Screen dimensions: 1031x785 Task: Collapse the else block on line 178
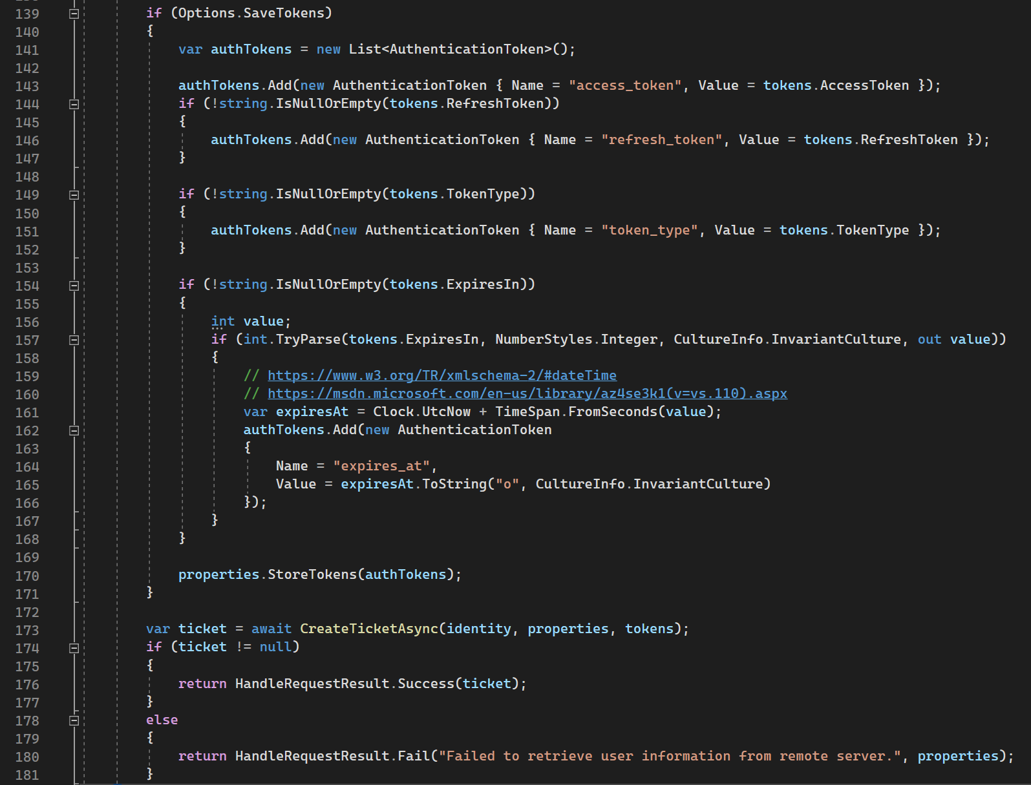pos(74,720)
